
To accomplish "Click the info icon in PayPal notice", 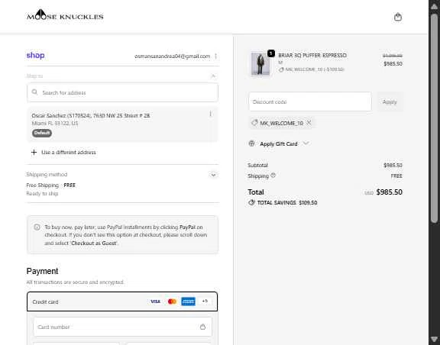I will coord(37,227).
